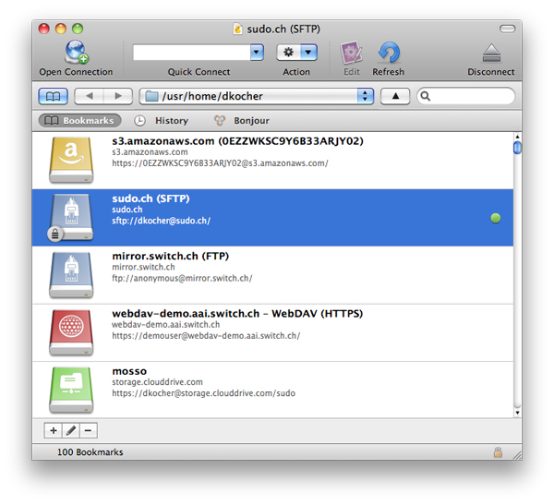
Task: Select the mirror.switch.ch (FTP) bookmark title
Action: [170, 256]
